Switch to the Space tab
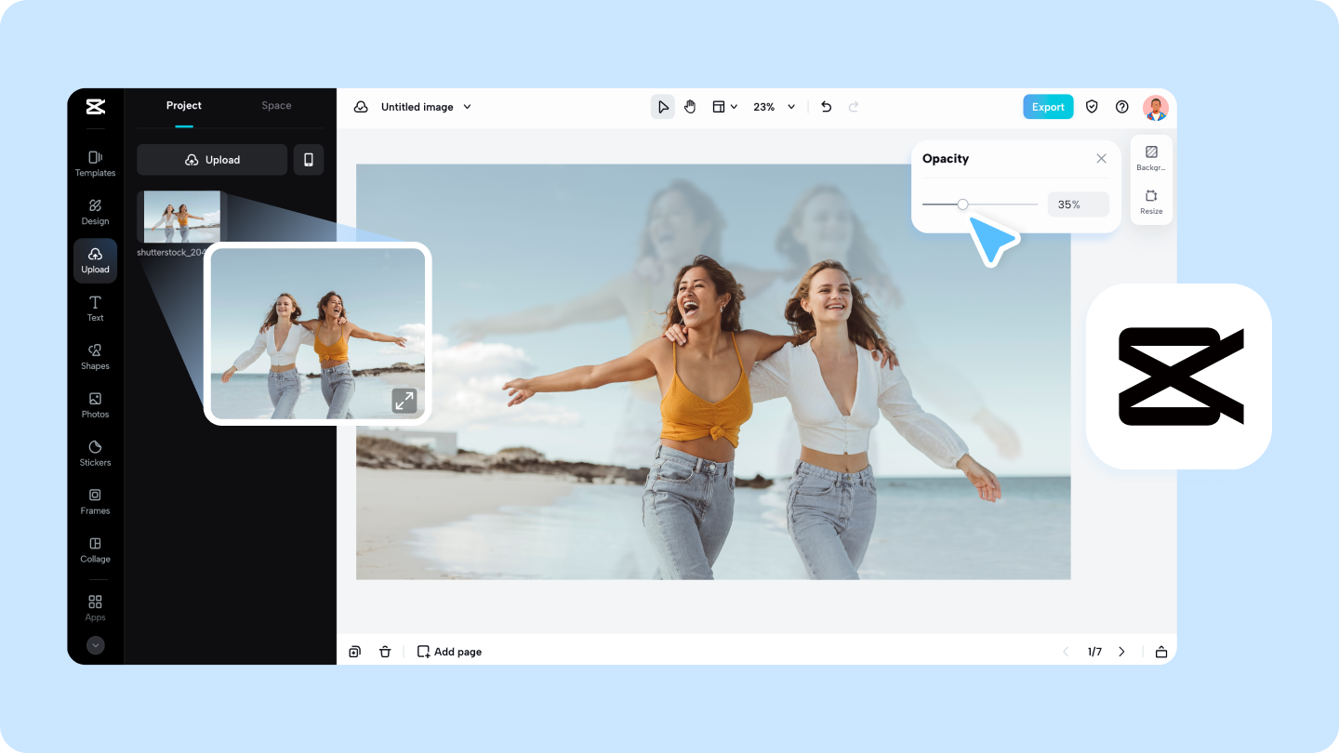 (276, 106)
